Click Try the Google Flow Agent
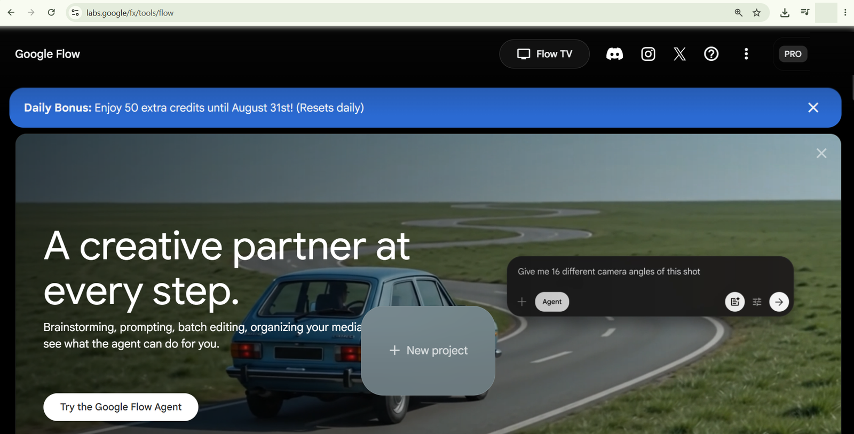This screenshot has width=854, height=434. (x=121, y=407)
